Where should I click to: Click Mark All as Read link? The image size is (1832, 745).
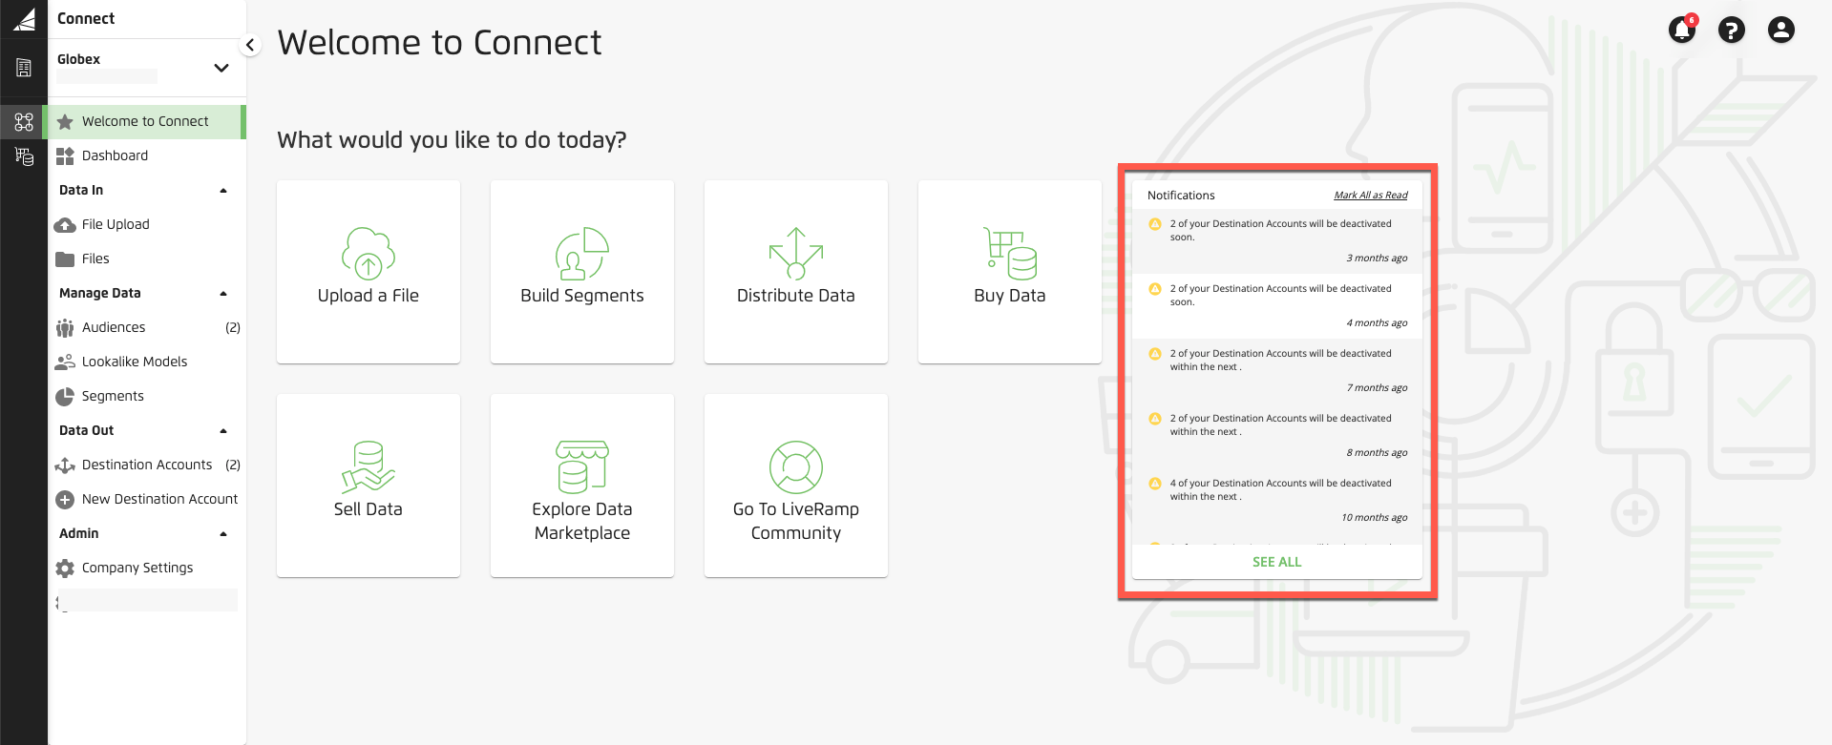(x=1371, y=196)
